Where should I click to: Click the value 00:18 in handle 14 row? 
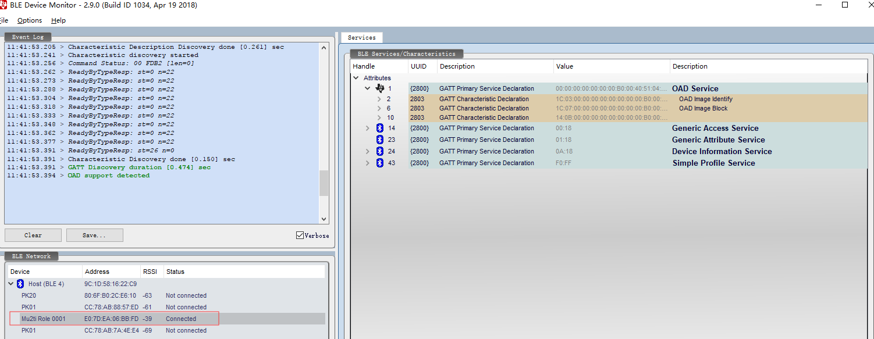tap(563, 128)
